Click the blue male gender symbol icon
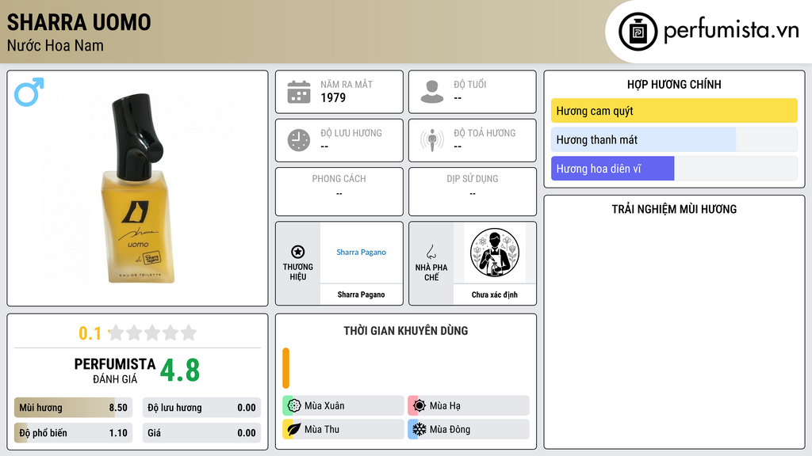Screen dimensions: 812x456 [x=29, y=92]
